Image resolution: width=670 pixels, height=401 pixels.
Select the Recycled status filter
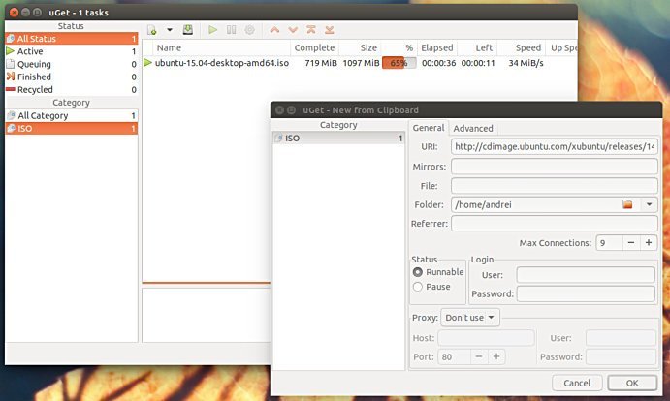pyautogui.click(x=72, y=90)
